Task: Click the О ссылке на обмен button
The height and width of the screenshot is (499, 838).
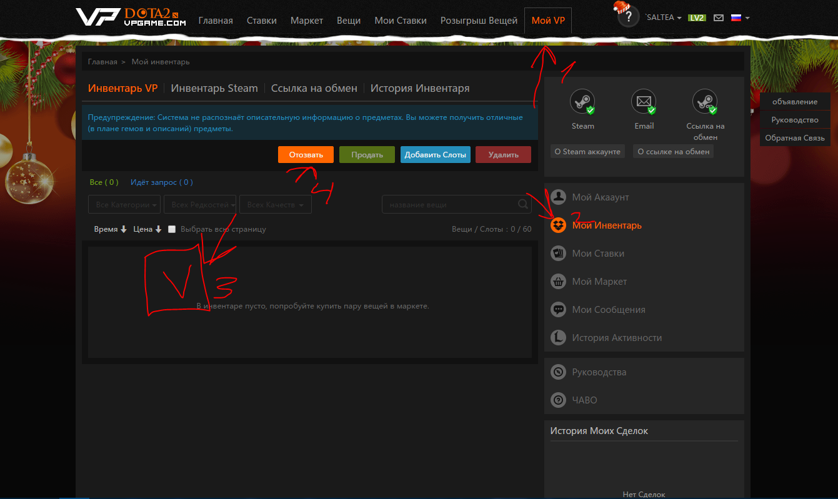Action: coord(674,152)
